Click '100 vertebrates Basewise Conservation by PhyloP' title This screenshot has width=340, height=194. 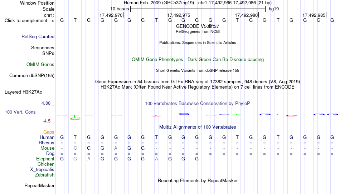tap(198, 104)
